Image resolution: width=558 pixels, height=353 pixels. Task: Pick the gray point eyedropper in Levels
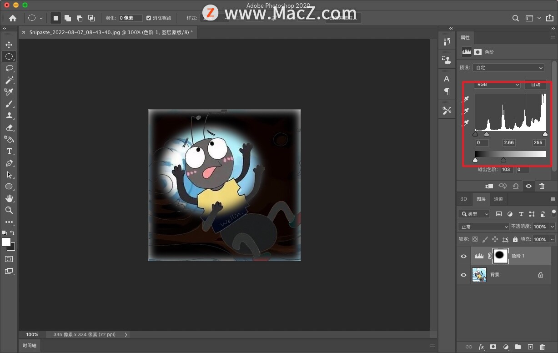click(466, 111)
